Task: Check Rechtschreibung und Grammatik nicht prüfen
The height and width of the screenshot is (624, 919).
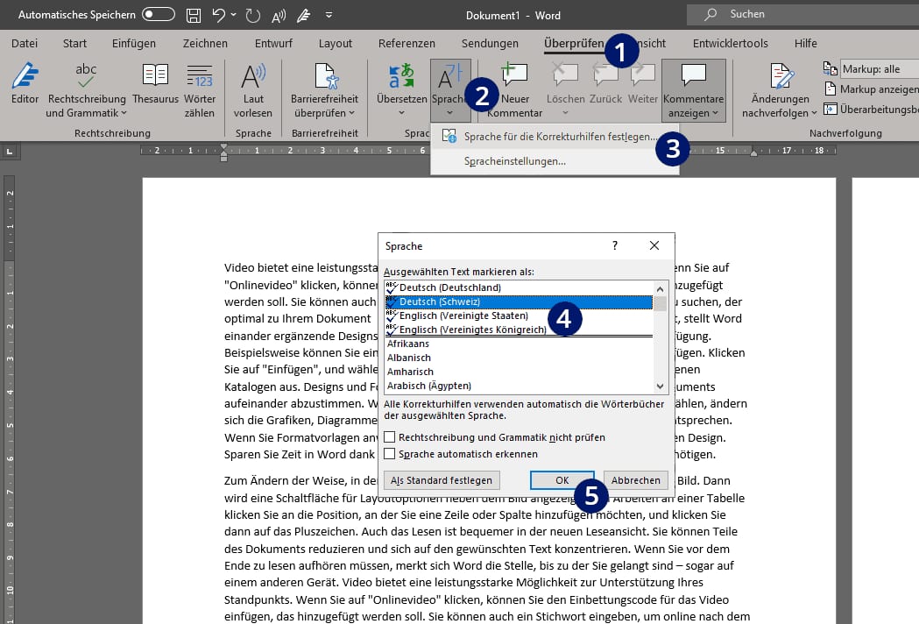Action: pyautogui.click(x=389, y=437)
